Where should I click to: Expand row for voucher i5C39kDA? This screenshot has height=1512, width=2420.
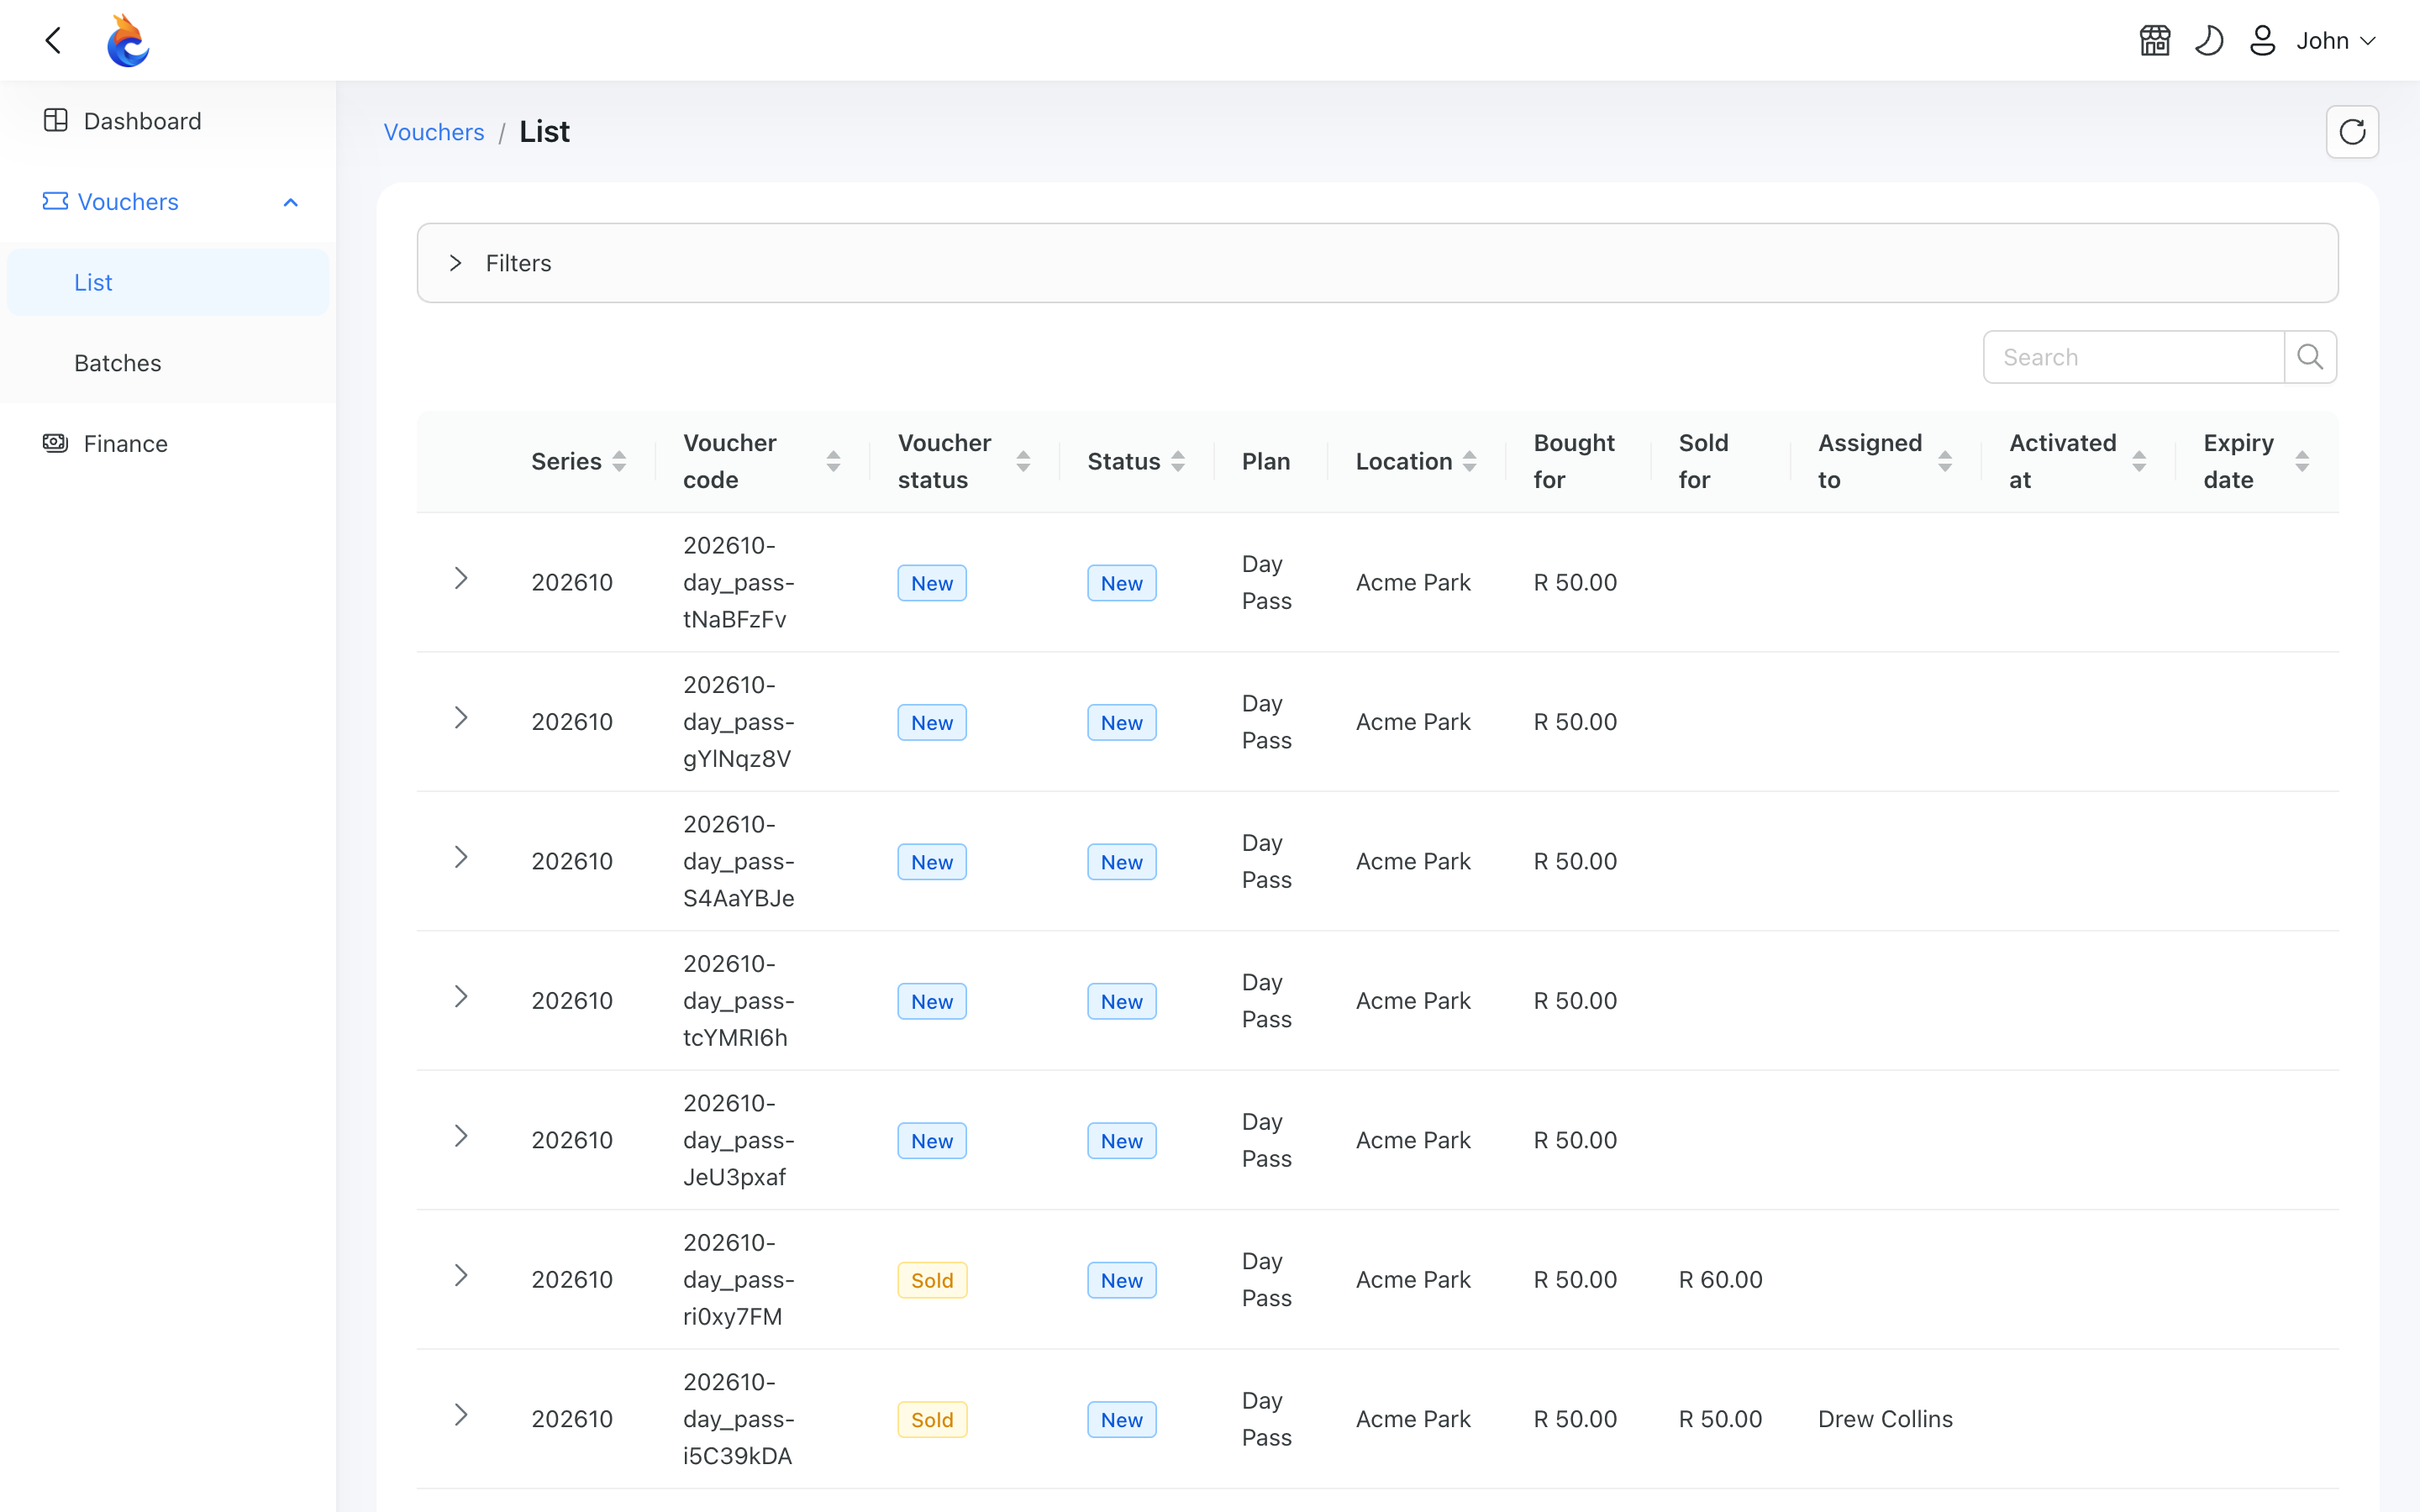coord(461,1416)
